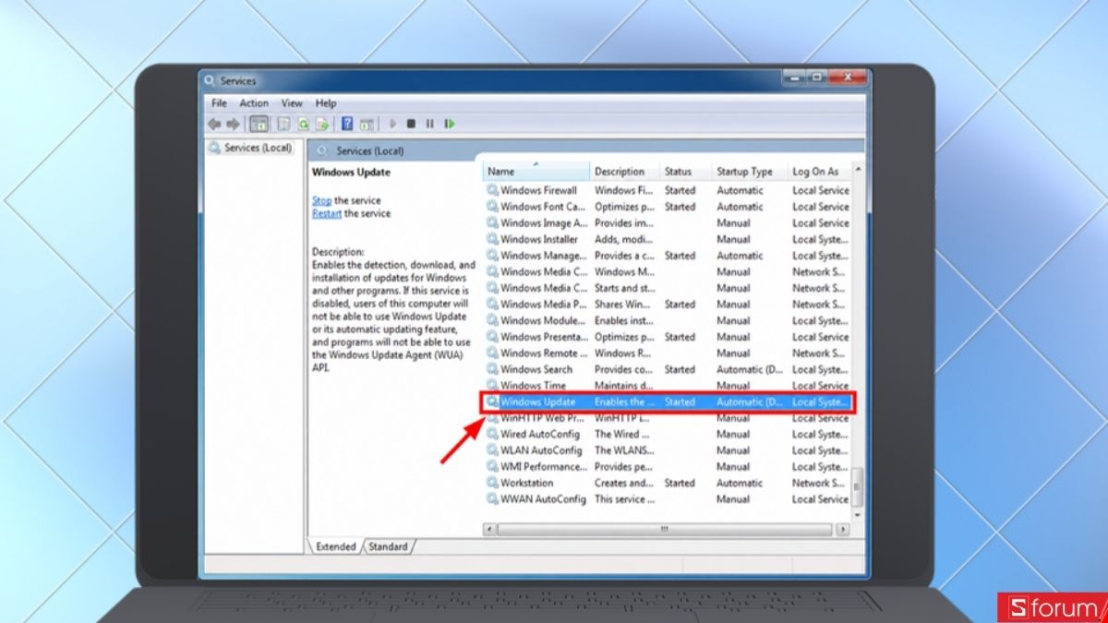Sort by the Log On As header
The width and height of the screenshot is (1108, 623).
point(819,172)
